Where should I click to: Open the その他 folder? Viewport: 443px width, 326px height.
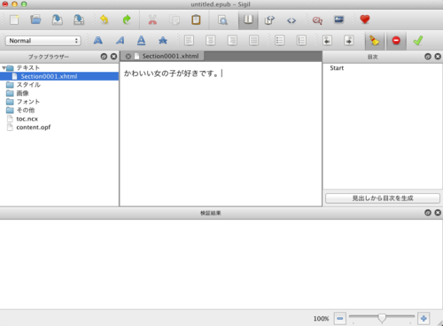point(25,111)
